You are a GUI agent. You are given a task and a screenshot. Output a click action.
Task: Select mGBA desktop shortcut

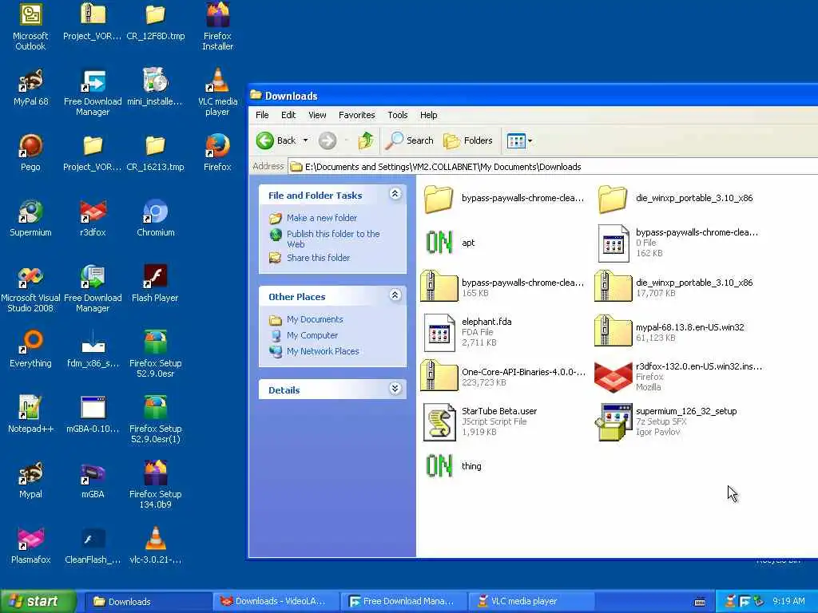pyautogui.click(x=93, y=480)
